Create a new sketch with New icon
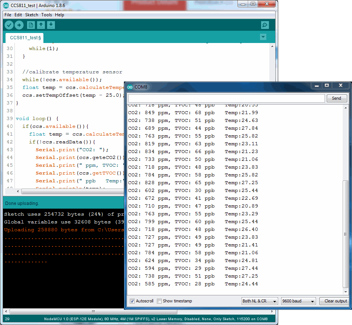Screen dimensions: 352x325 coord(31,25)
